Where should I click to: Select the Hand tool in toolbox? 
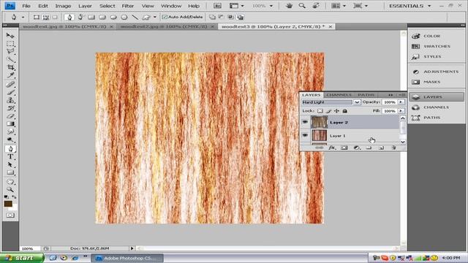(10, 182)
